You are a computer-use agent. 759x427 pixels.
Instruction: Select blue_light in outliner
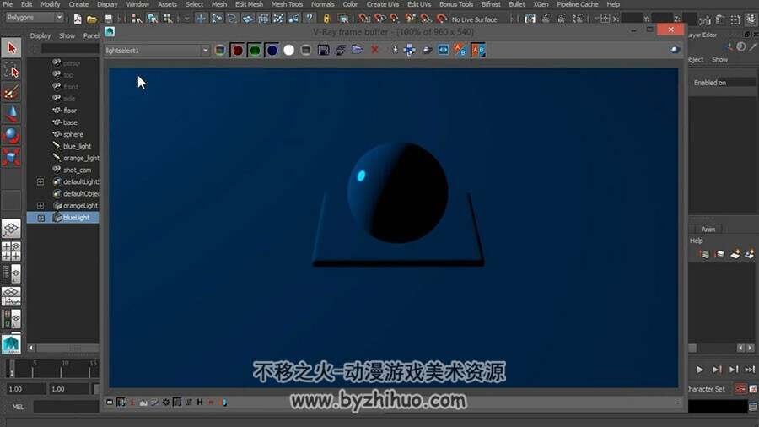point(77,146)
